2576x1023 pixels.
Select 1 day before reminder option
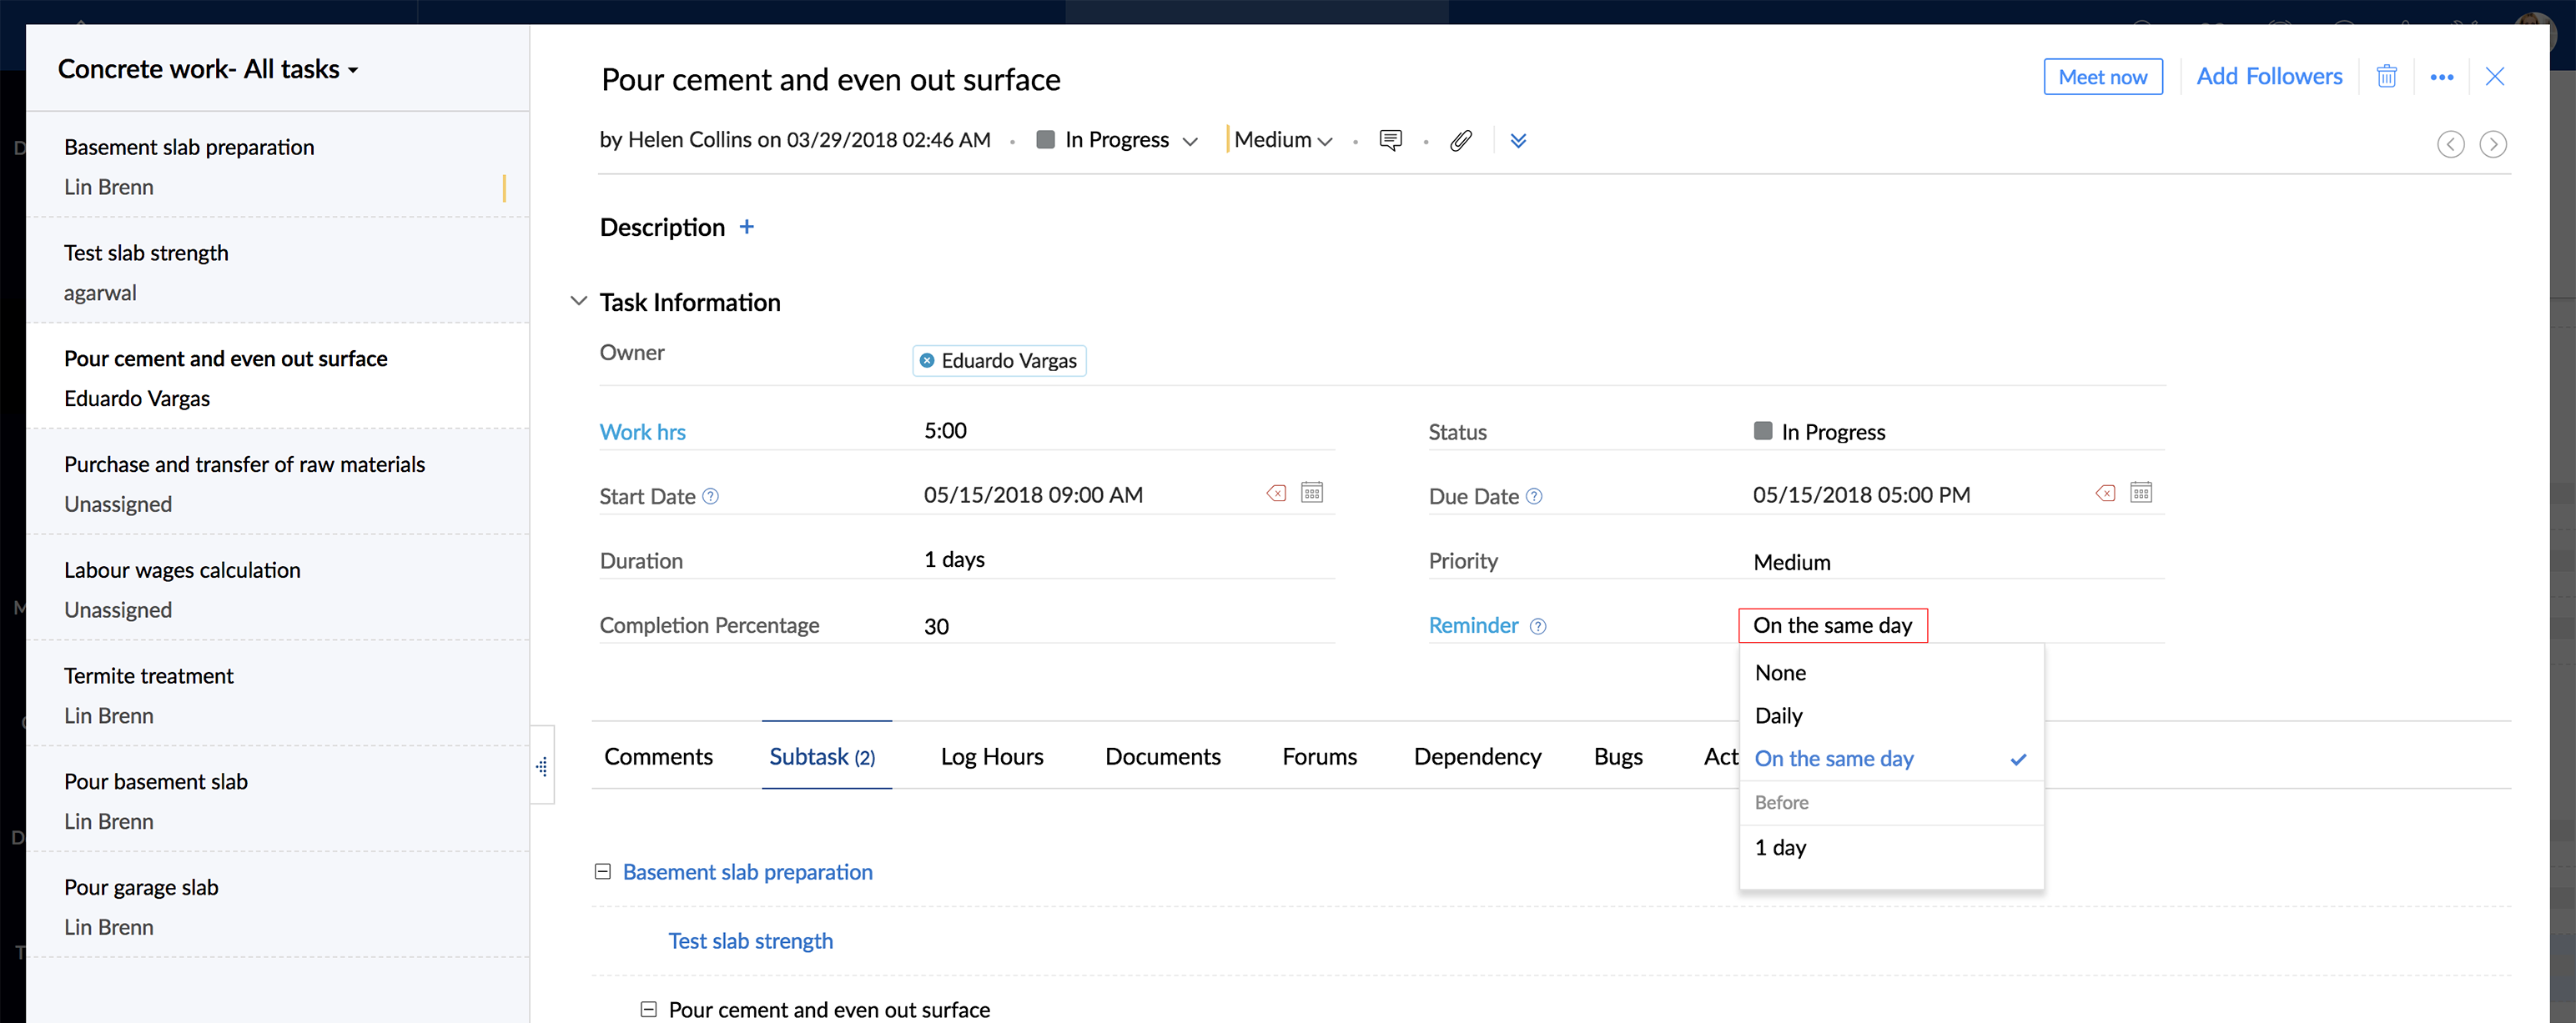click(x=1891, y=847)
